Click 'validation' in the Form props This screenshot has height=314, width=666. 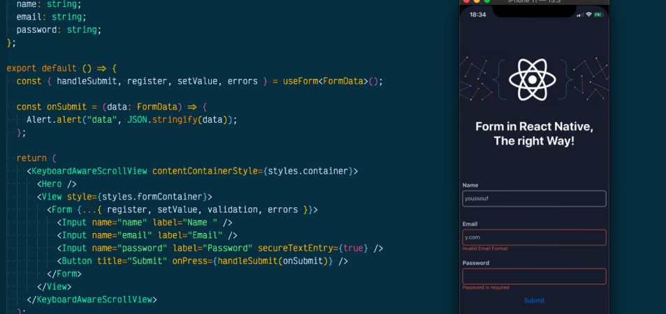point(232,209)
